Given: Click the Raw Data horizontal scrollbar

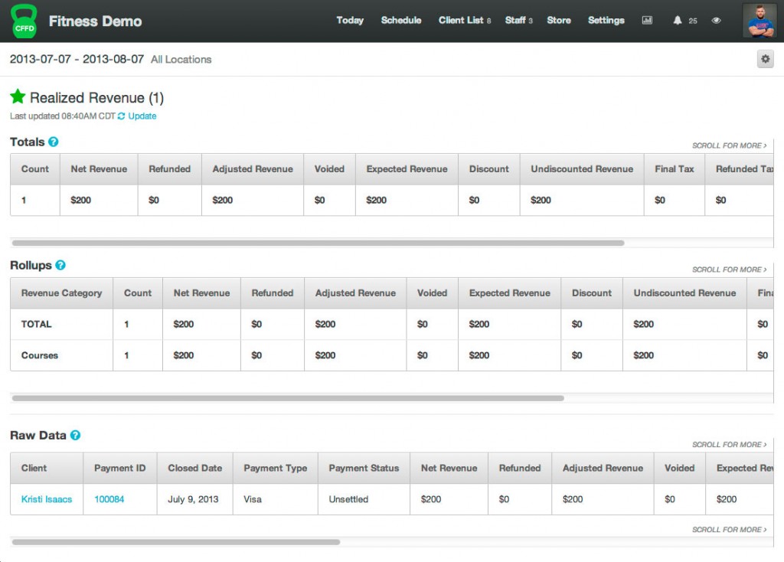Looking at the screenshot, I should pos(176,542).
